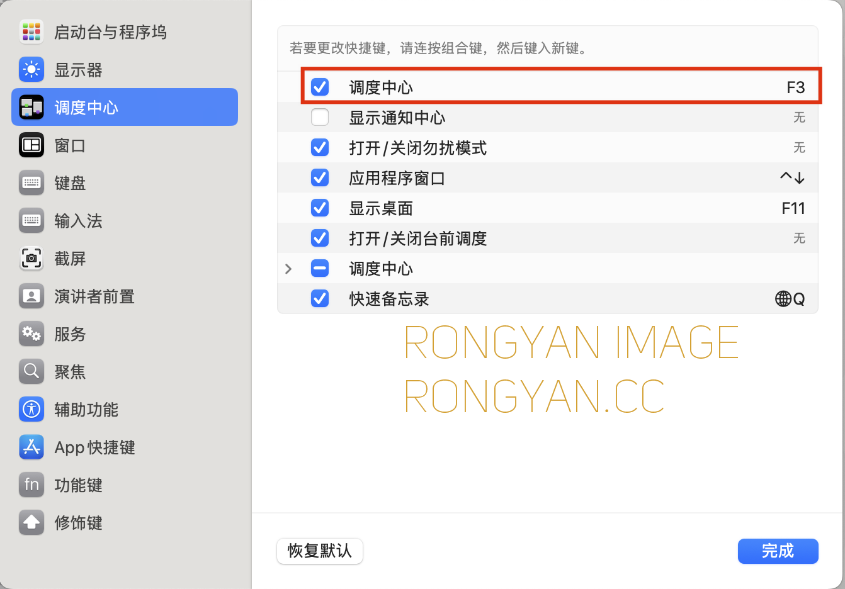Click the 演讲者前置 person icon
This screenshot has height=589, width=845.
click(x=31, y=296)
